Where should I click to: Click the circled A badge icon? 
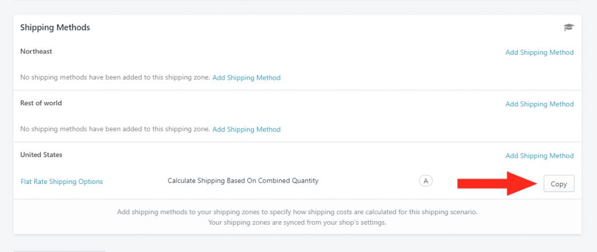(426, 181)
